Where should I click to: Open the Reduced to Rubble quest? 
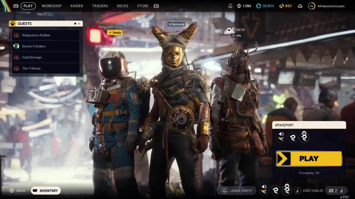[46, 35]
